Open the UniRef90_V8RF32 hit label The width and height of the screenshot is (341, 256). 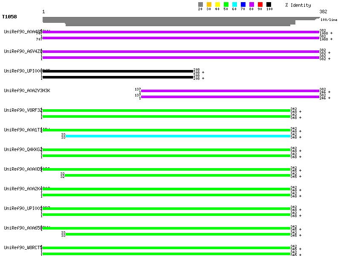[x=23, y=110]
